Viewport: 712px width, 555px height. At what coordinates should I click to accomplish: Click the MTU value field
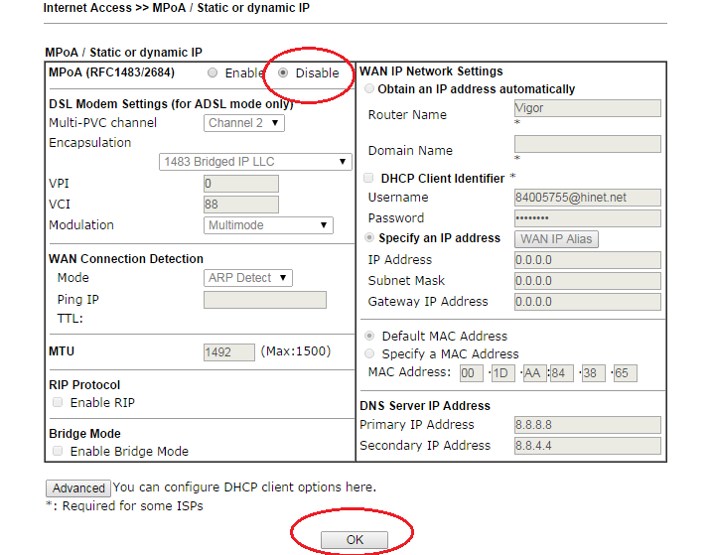coord(228,351)
